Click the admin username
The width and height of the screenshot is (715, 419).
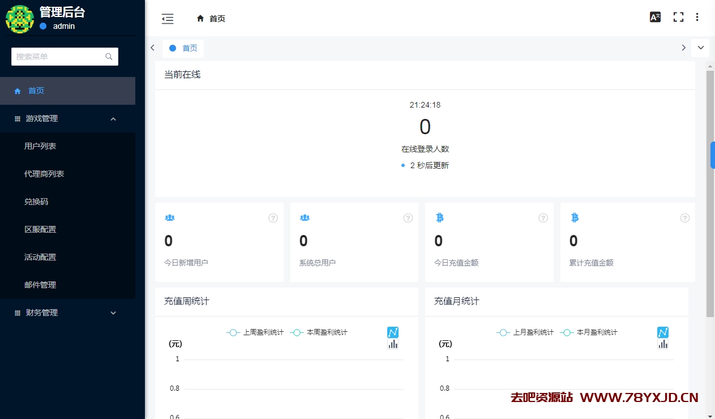(64, 26)
